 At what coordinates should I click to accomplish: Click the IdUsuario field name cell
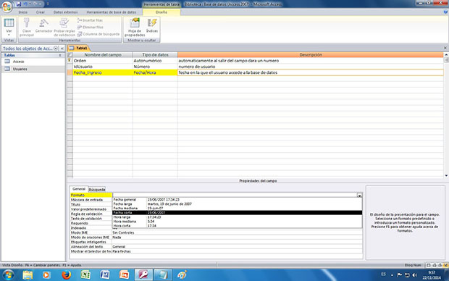tap(103, 67)
